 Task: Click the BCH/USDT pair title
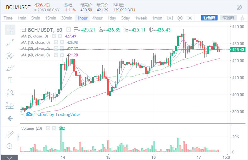tap(18, 7)
